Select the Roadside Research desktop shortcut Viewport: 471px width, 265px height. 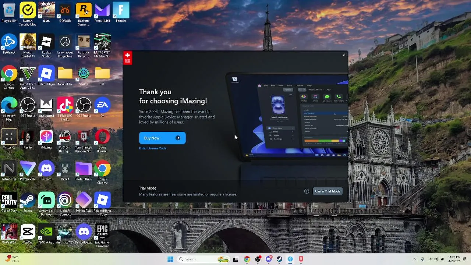(x=84, y=46)
